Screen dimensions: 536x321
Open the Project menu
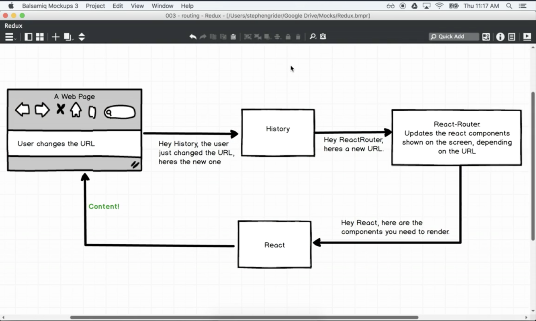(95, 6)
